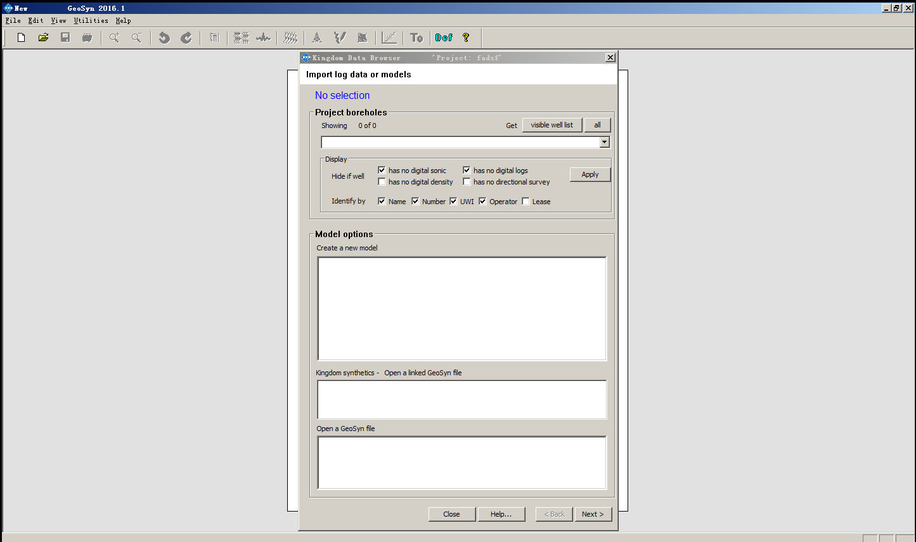Open a file with the folder icon
This screenshot has width=916, height=542.
[x=43, y=38]
